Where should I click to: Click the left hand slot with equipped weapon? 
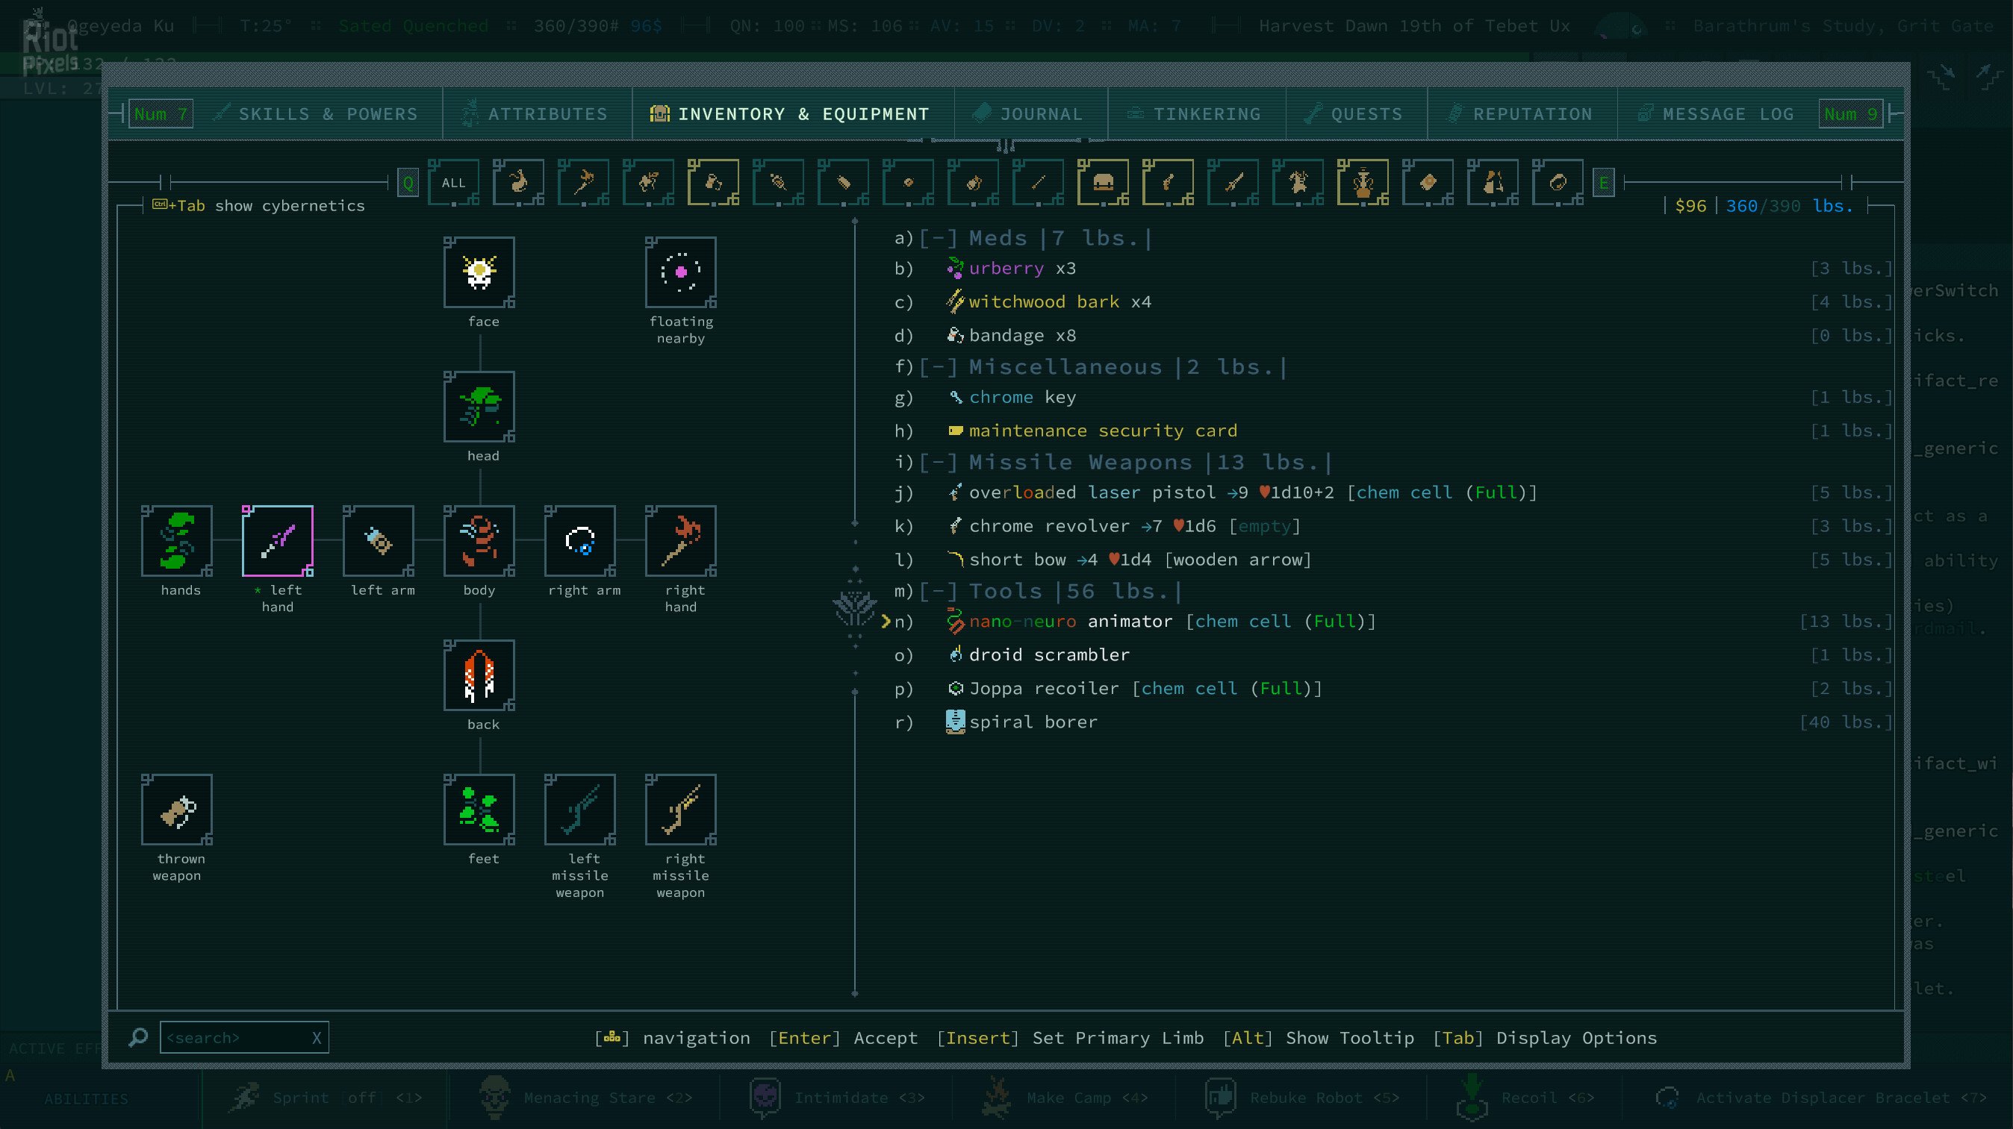click(x=279, y=540)
